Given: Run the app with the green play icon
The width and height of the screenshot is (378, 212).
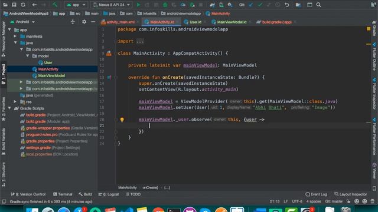Looking at the screenshot, I should tap(138, 5).
